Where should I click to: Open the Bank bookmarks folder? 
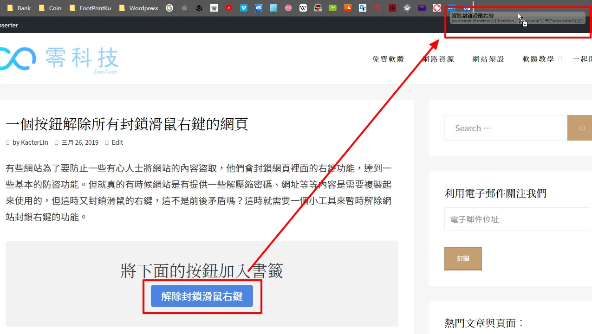pos(19,8)
